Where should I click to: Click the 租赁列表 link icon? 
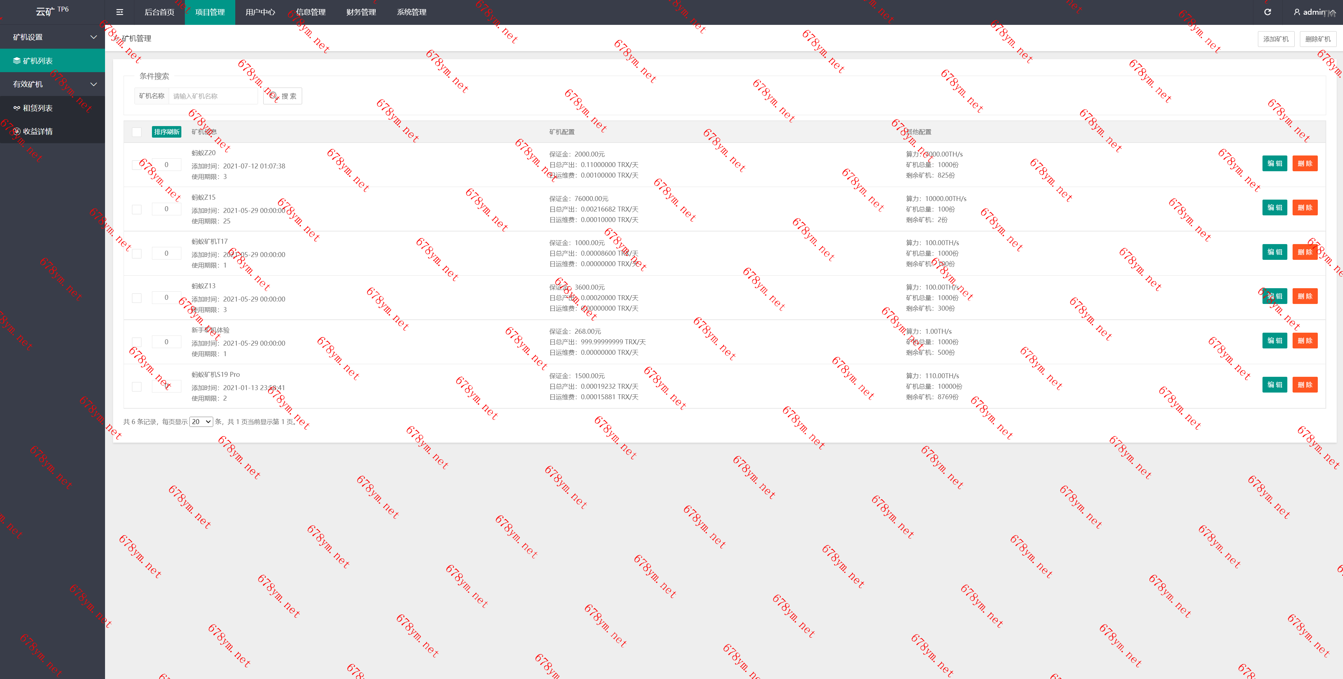point(17,108)
